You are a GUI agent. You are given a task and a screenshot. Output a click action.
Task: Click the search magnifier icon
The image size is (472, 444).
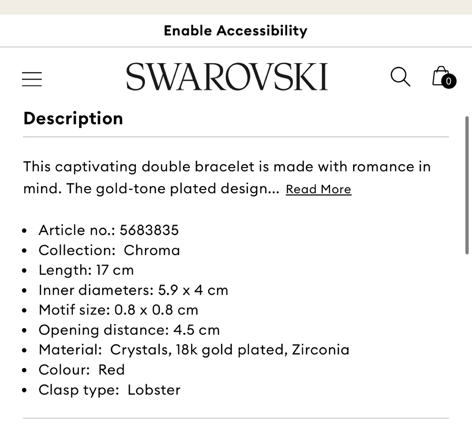click(x=400, y=77)
